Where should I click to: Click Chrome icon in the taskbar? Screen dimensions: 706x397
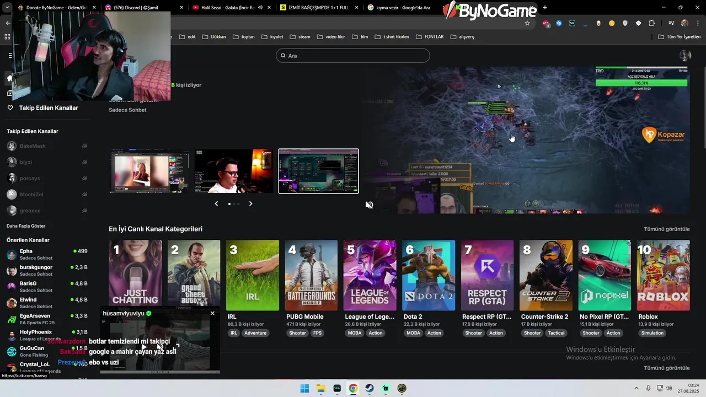pos(353,388)
